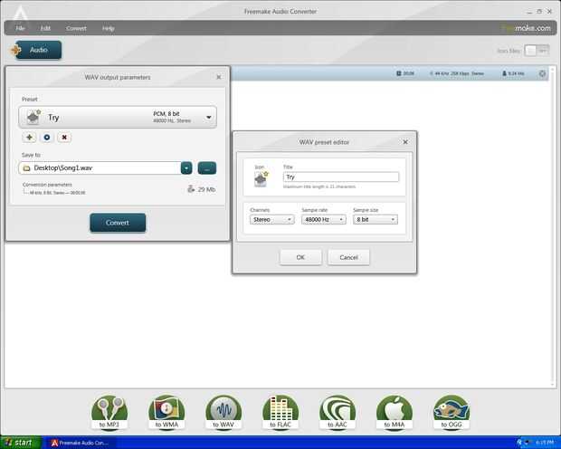Click the Save to path field Desktop\Song1.wav

(100, 168)
